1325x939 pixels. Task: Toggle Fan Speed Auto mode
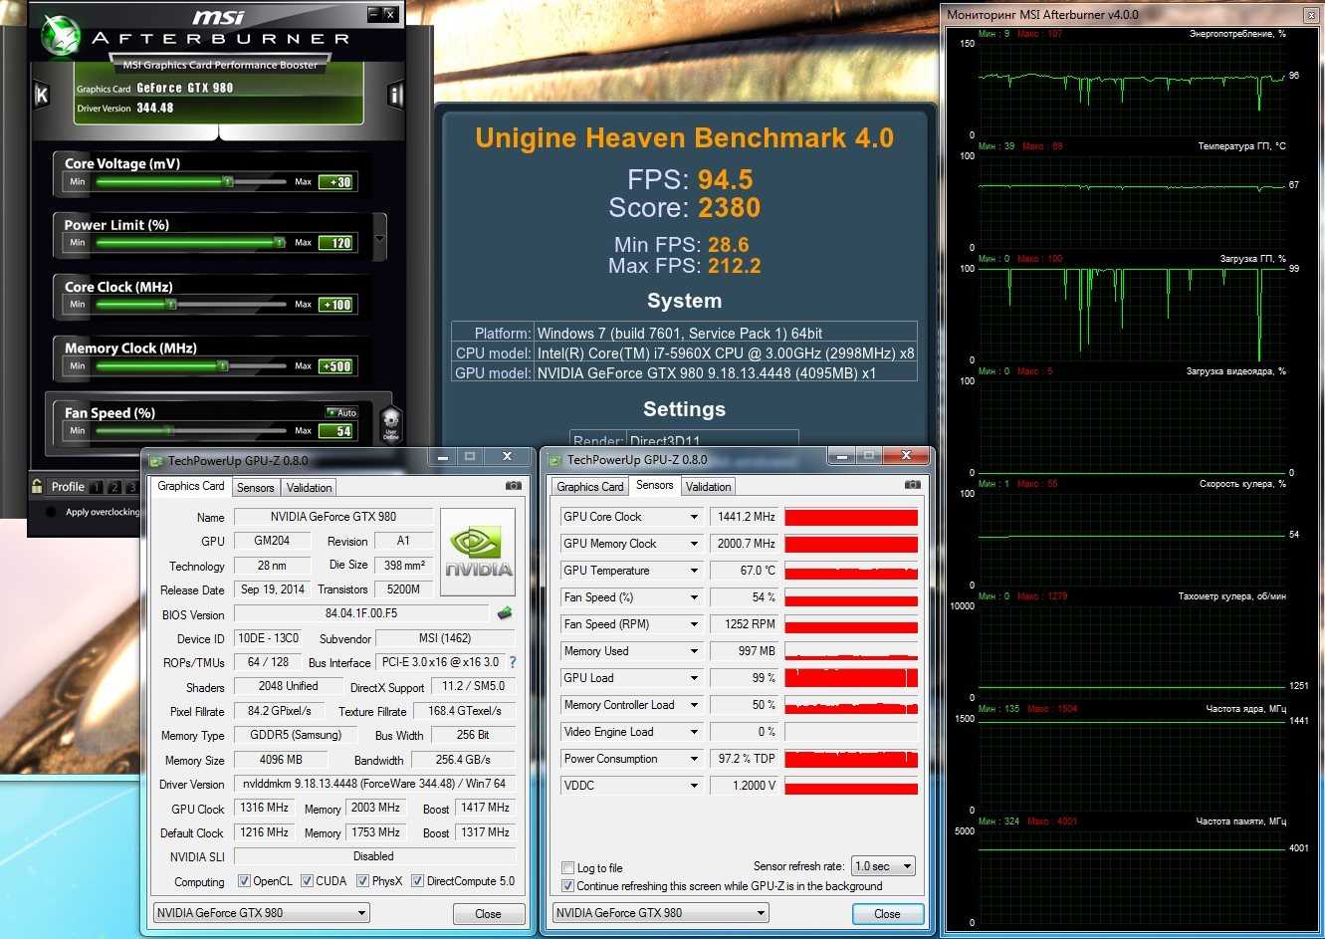(341, 412)
